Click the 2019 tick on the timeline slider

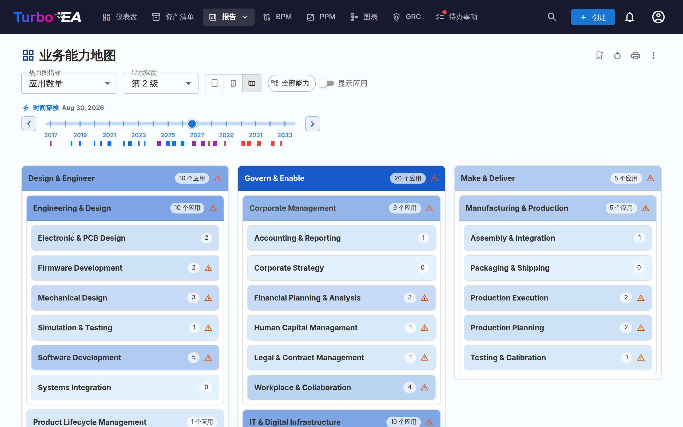tap(80, 124)
